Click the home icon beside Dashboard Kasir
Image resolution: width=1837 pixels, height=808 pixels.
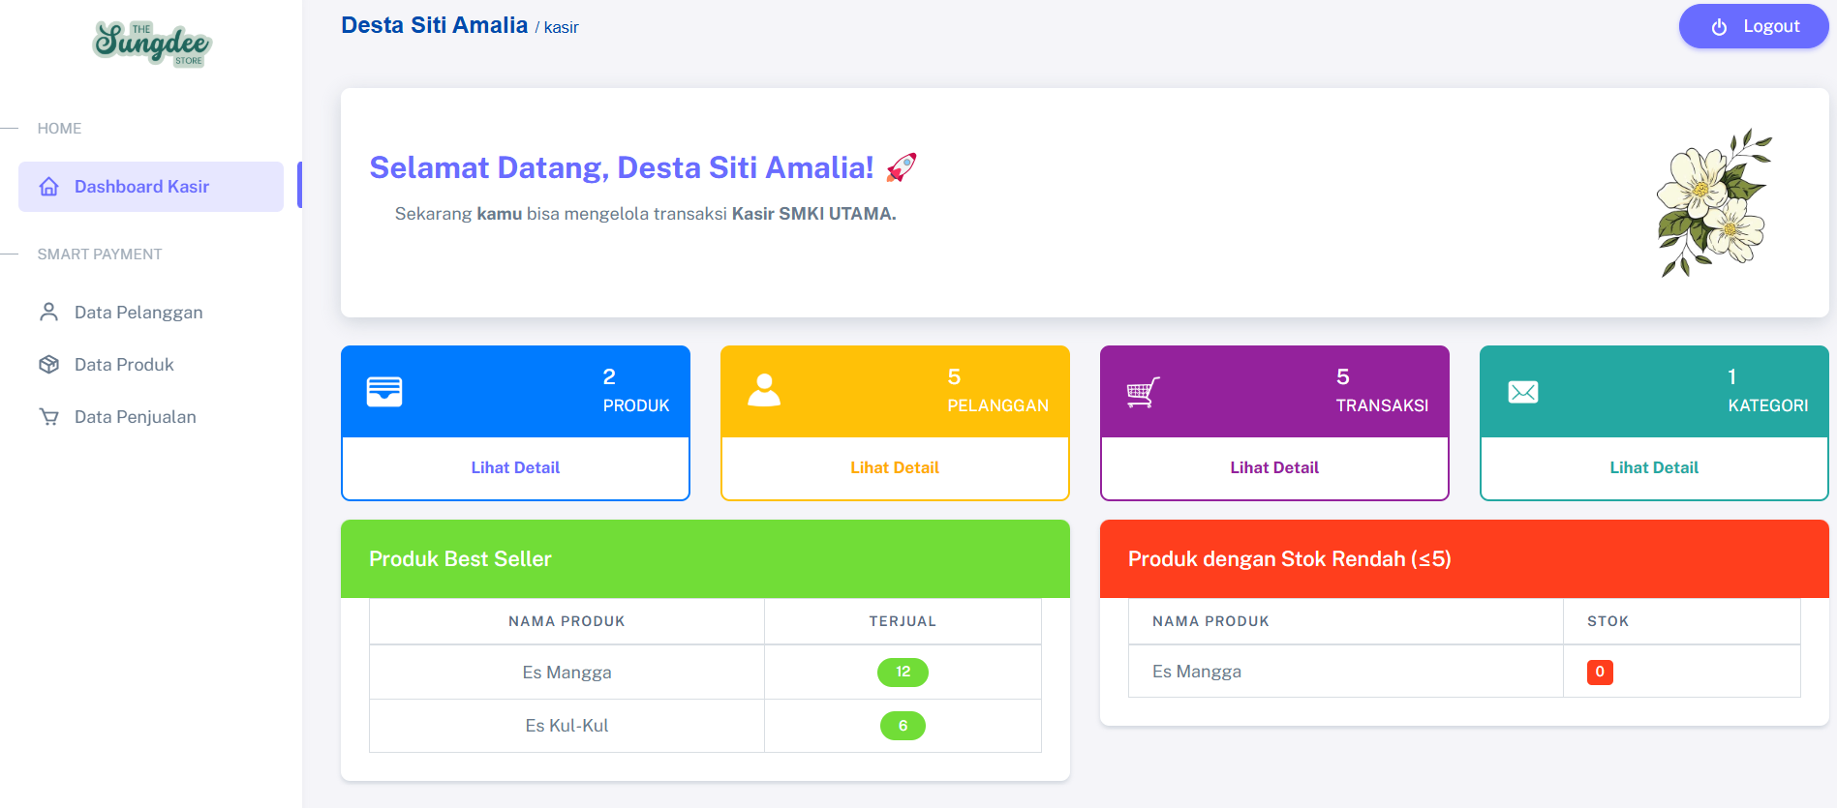pyautogui.click(x=49, y=187)
